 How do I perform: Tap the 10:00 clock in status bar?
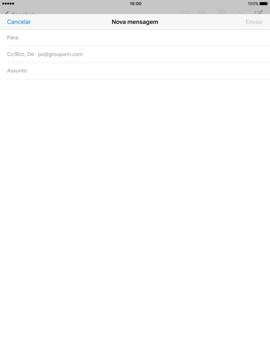[135, 4]
